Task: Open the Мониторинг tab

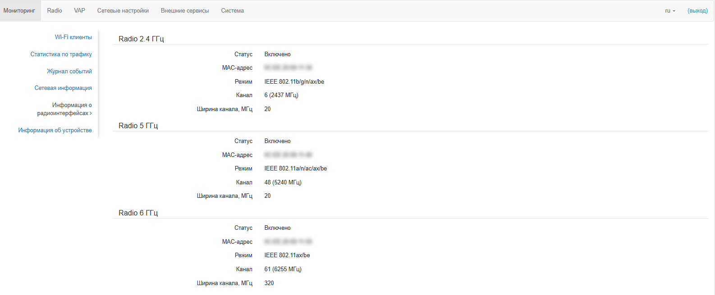Action: 19,10
